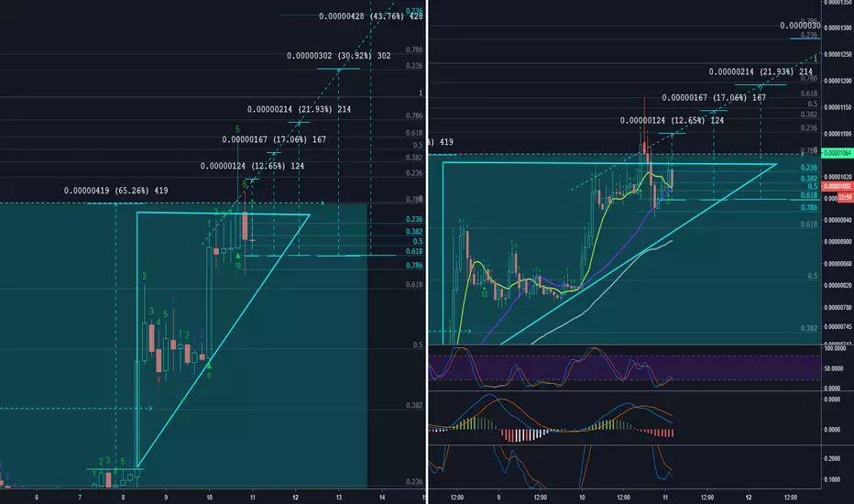Click the 0.0000030 label in right chart

click(x=800, y=26)
